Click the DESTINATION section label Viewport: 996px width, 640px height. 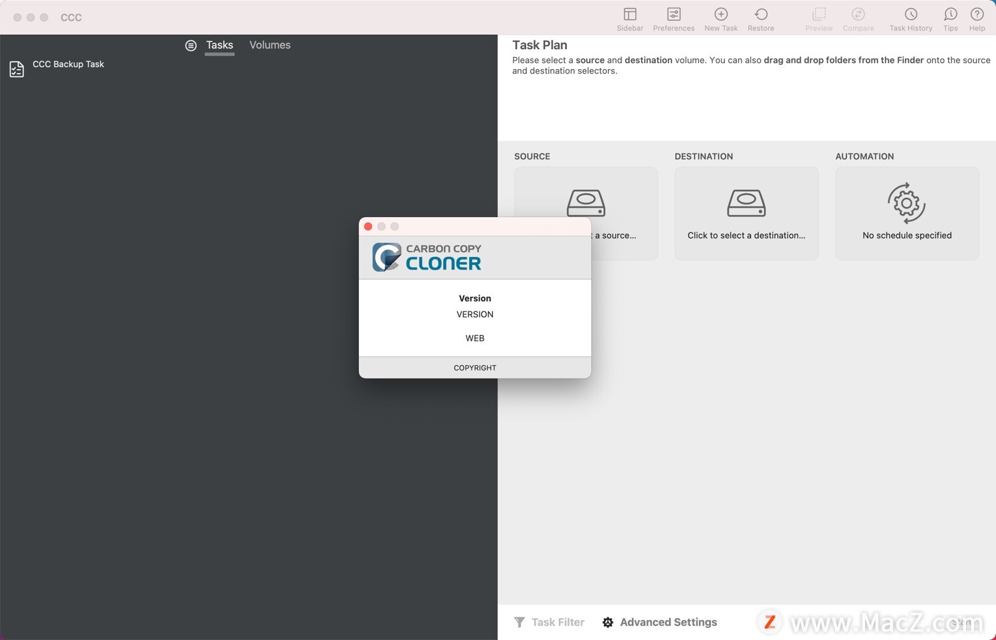pos(704,157)
